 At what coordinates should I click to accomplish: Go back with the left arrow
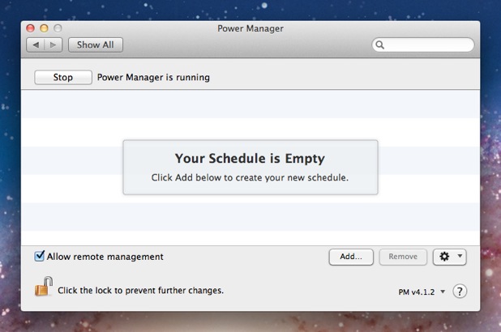coord(36,45)
